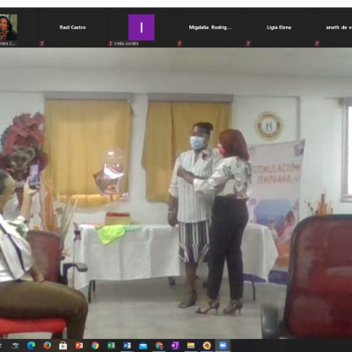Screen dimensions: 352x352
Task: Click muted mic icon on Ligia Elena tile
Action: click(x=248, y=43)
